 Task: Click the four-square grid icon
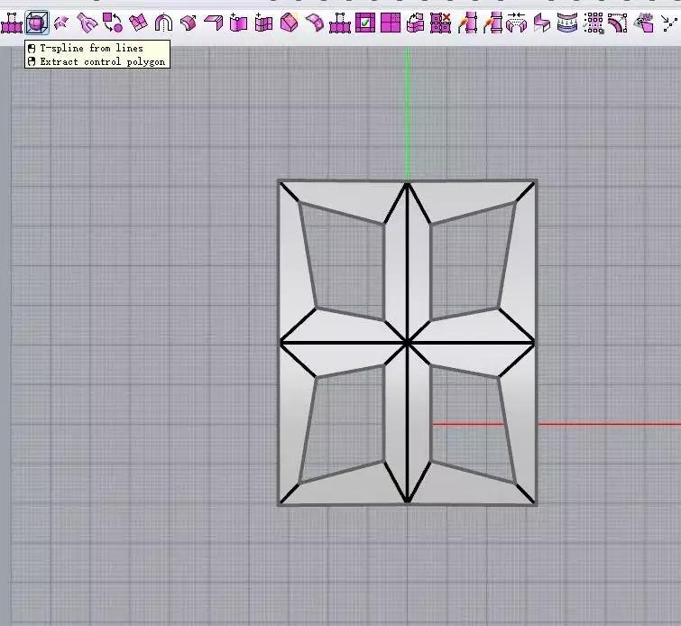pyautogui.click(x=391, y=23)
